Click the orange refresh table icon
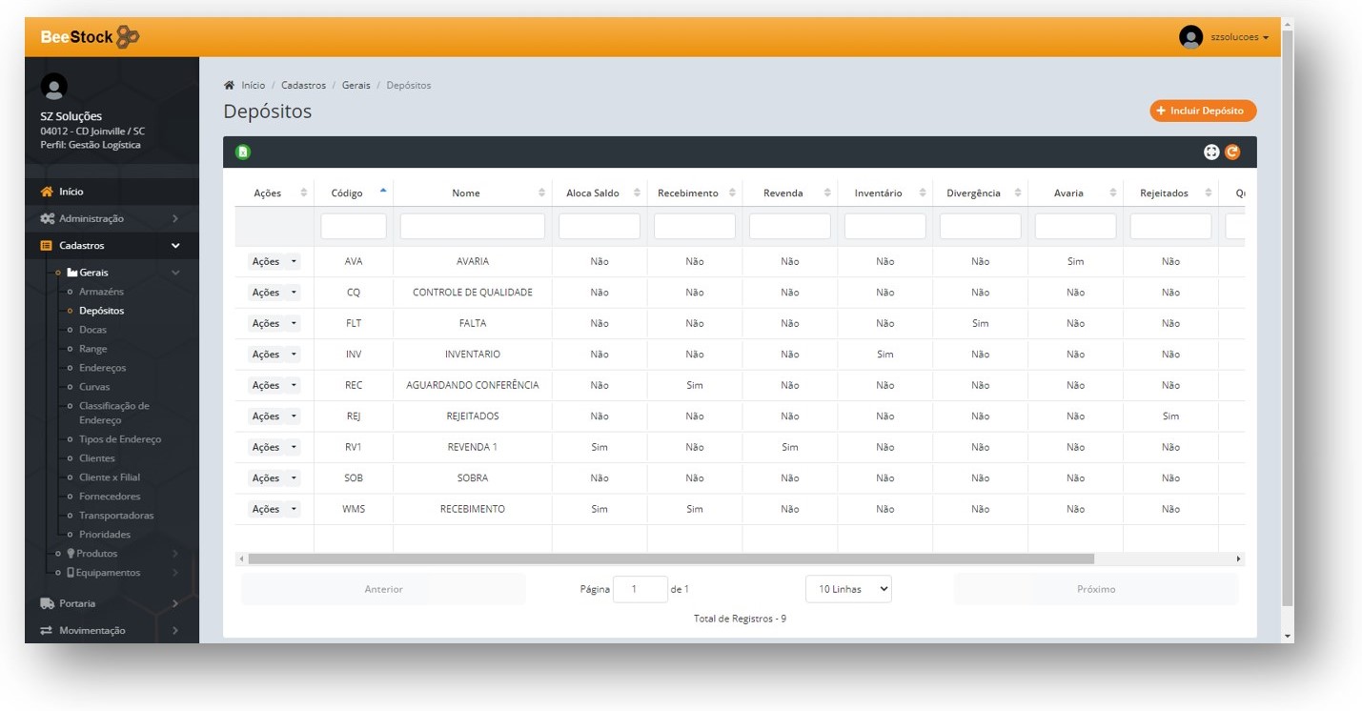 (1232, 152)
